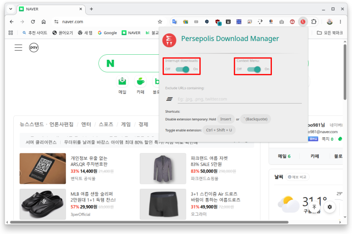The image size is (352, 234).
Task: Click the 파크랜드 여름 자켓 title
Action: click(209, 161)
